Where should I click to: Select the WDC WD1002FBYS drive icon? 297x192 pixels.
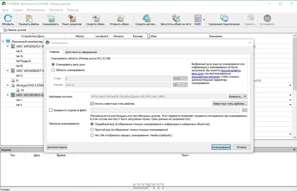(13, 95)
